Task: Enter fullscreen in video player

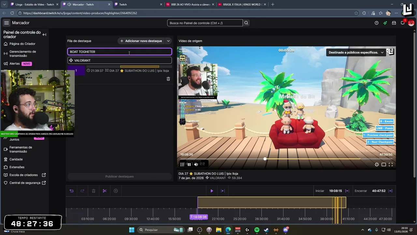Action: [391, 164]
